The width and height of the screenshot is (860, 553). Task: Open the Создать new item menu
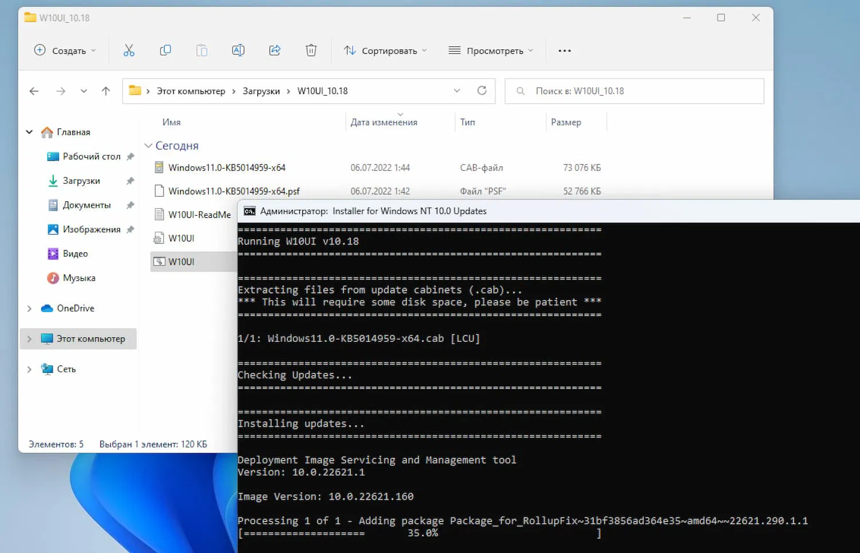point(65,50)
